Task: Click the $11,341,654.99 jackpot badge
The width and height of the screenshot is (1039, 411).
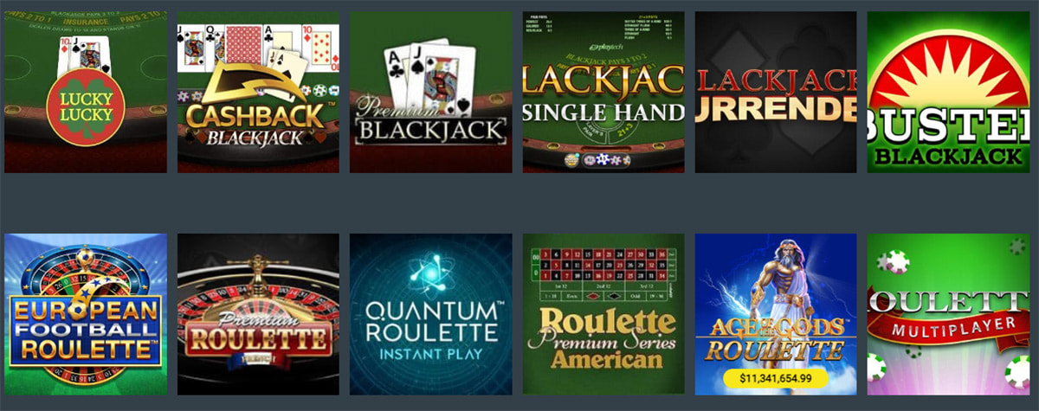Action: point(777,378)
